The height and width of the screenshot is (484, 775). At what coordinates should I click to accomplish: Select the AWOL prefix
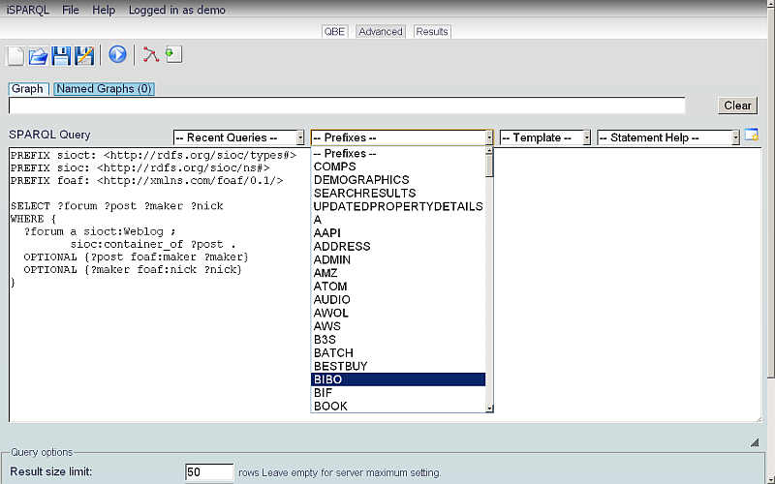click(x=398, y=313)
